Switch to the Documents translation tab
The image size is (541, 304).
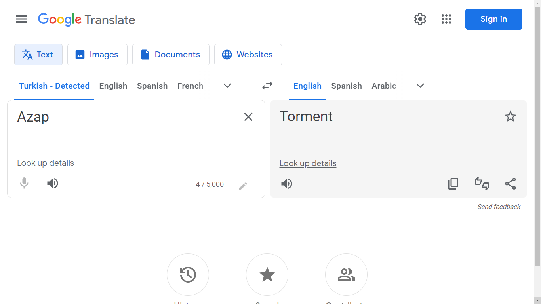point(171,55)
